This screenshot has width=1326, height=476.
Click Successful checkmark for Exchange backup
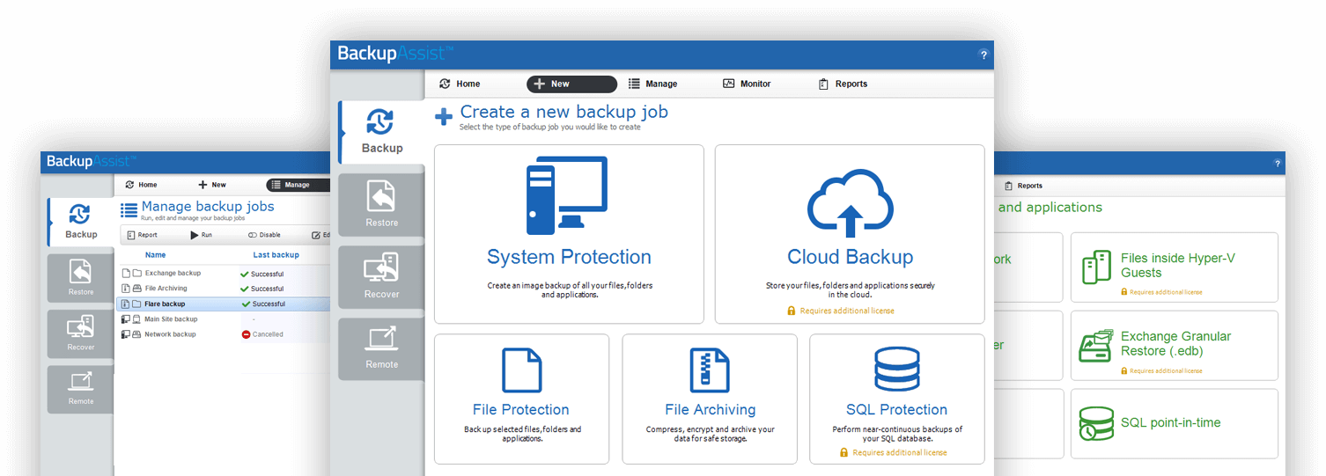pyautogui.click(x=245, y=274)
